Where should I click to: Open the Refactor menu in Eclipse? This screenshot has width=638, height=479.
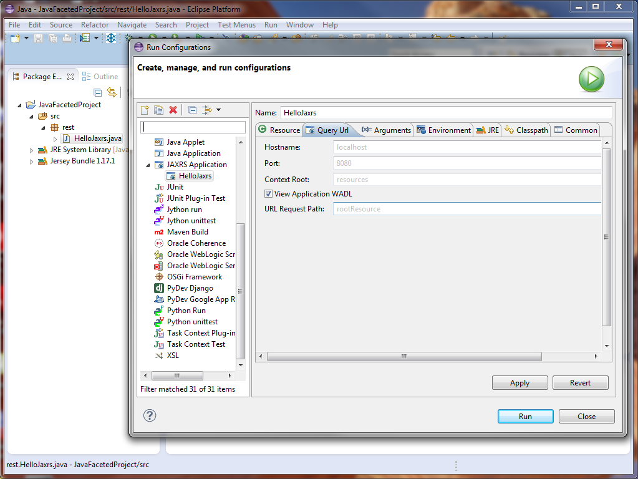95,25
